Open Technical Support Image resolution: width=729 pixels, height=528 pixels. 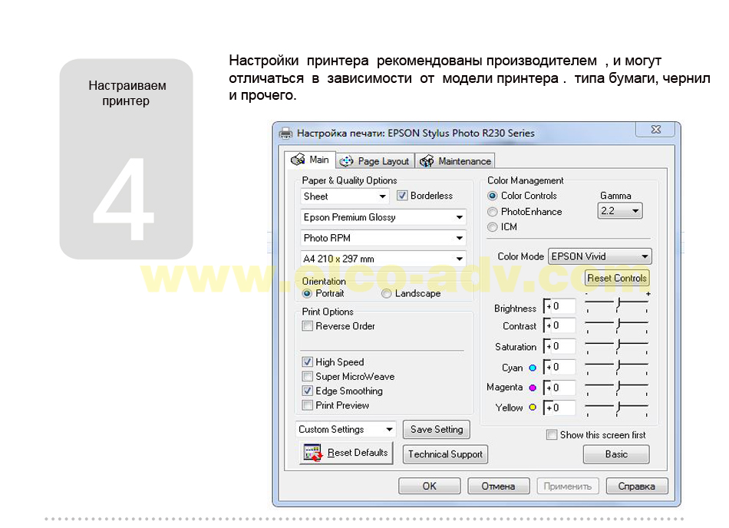tap(445, 454)
